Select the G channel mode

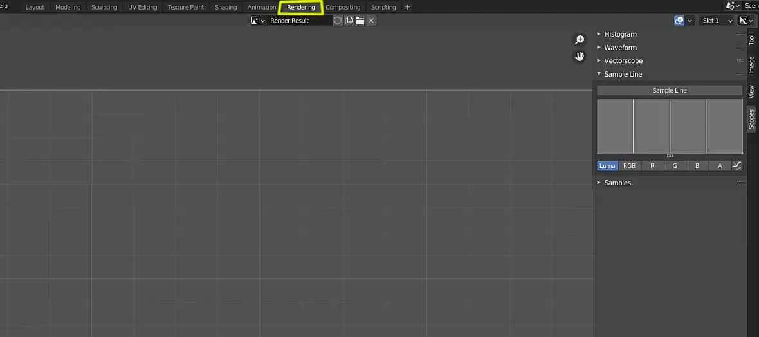[675, 165]
